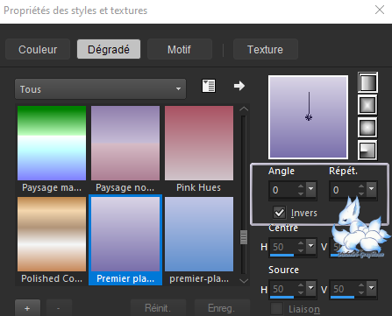Image resolution: width=392 pixels, height=316 pixels.
Task: Enable the Liaison checkbox
Action: point(276,309)
